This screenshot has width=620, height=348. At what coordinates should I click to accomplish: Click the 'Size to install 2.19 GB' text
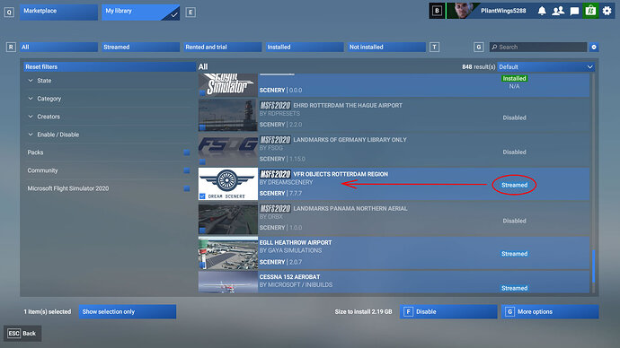[363, 312]
